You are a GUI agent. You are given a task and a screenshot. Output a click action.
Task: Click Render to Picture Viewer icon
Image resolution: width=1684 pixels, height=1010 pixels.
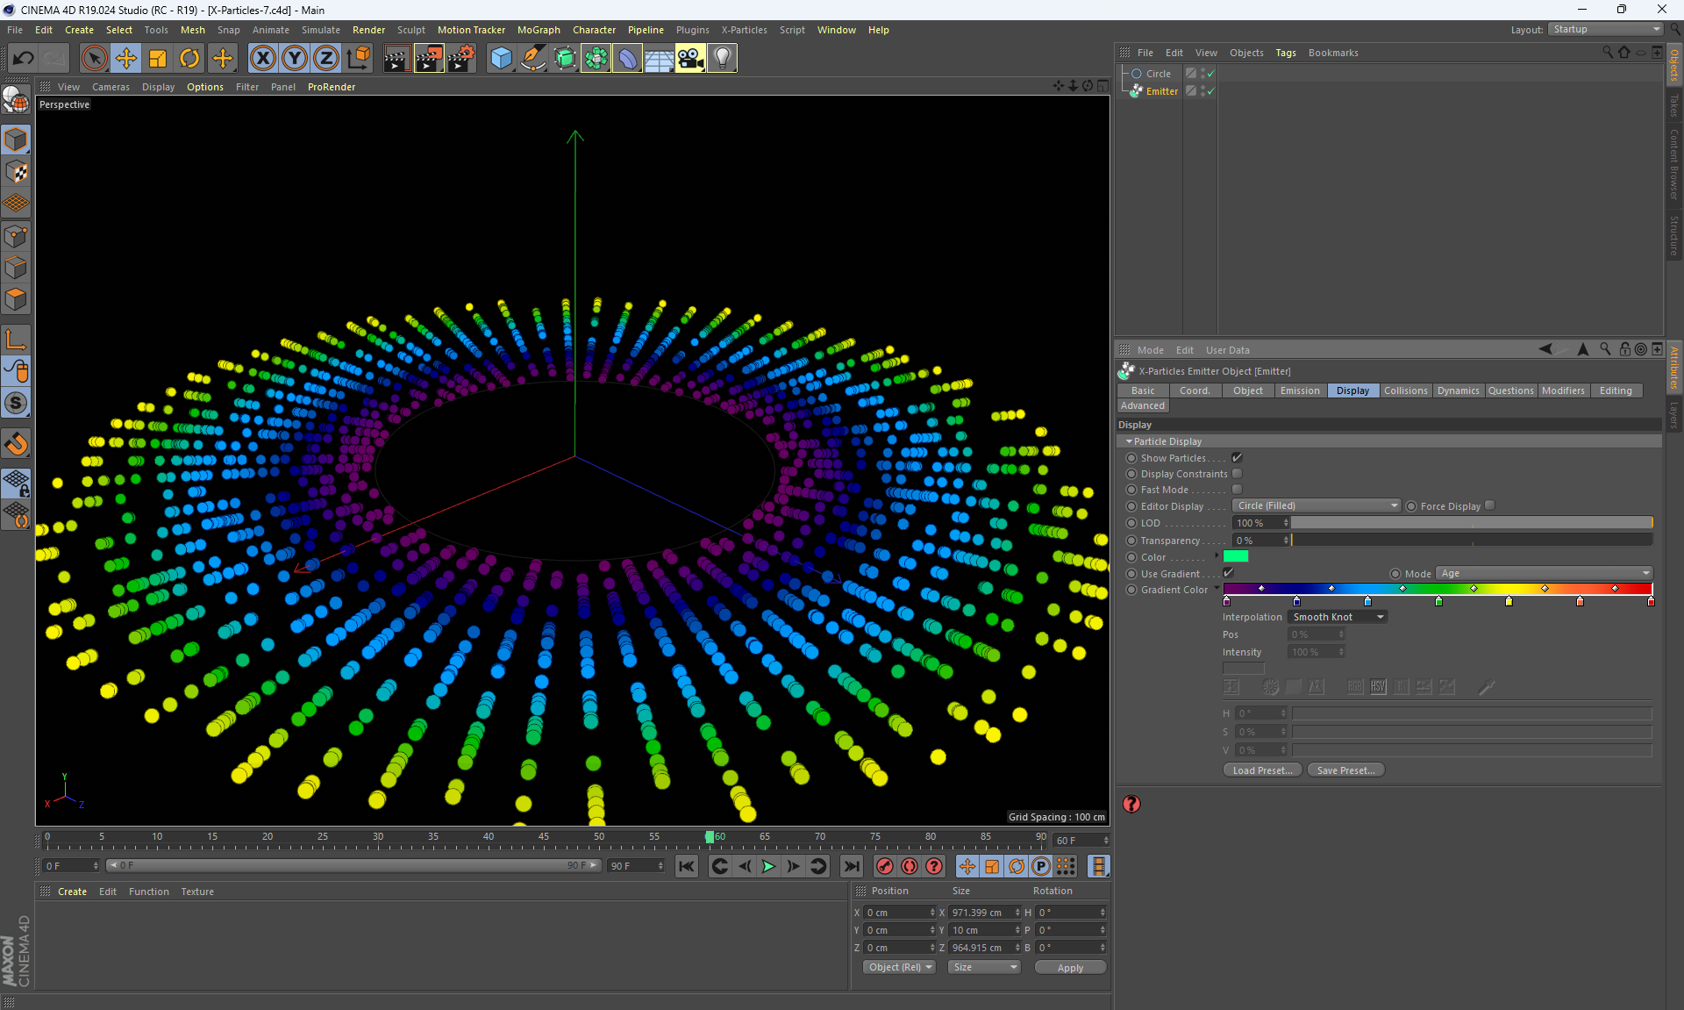[x=429, y=59]
